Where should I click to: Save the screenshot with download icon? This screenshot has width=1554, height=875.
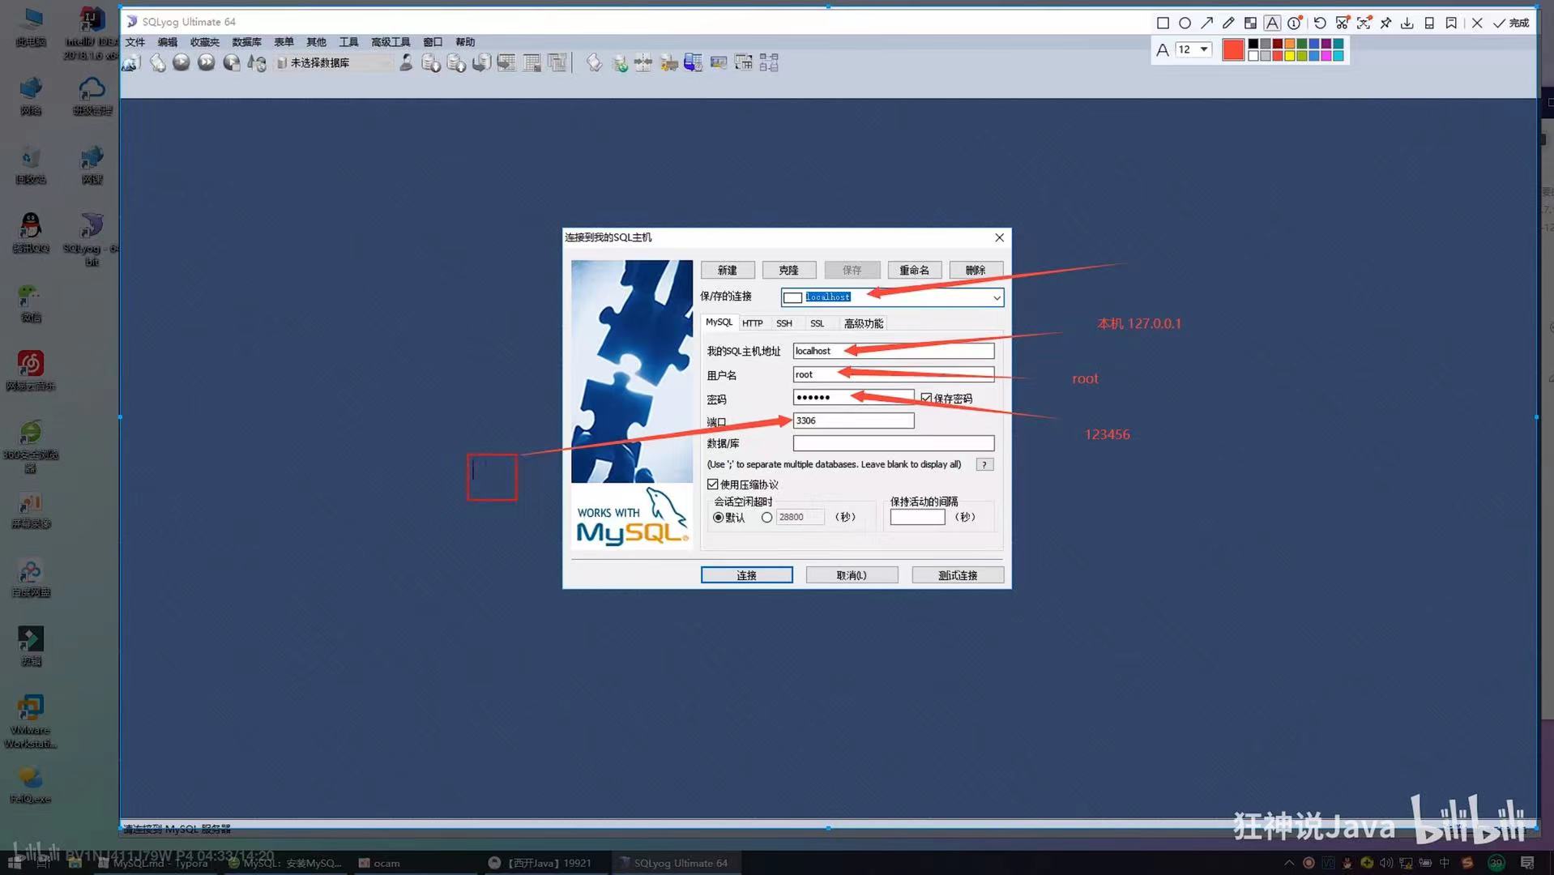point(1407,23)
